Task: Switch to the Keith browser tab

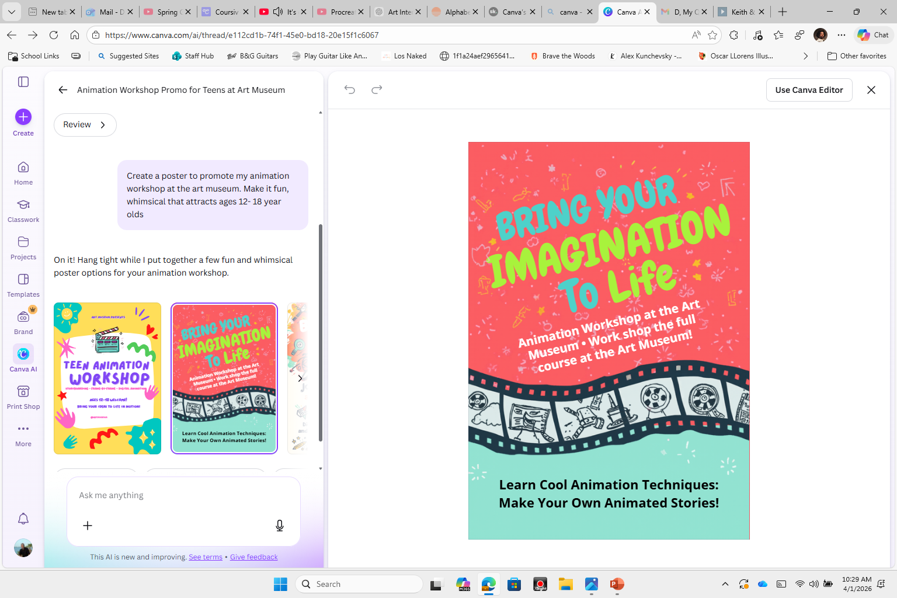Action: (x=741, y=12)
